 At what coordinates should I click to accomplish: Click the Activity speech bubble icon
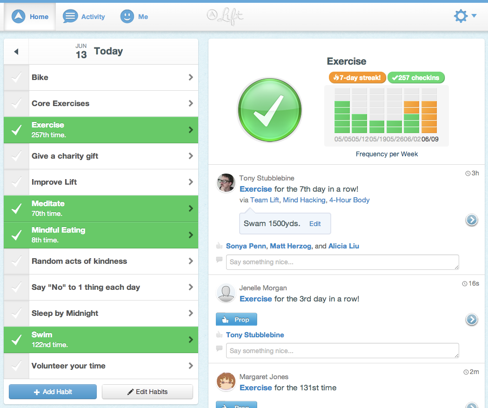(70, 16)
